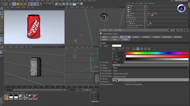Toggle enable checkmark for Key light
This screenshot has width=190, height=106.
coord(146,8)
